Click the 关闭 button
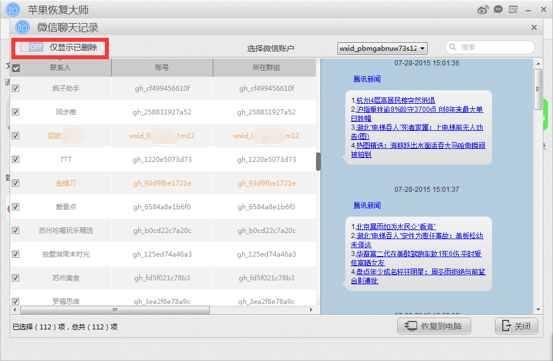Image resolution: width=553 pixels, height=361 pixels. (x=517, y=326)
